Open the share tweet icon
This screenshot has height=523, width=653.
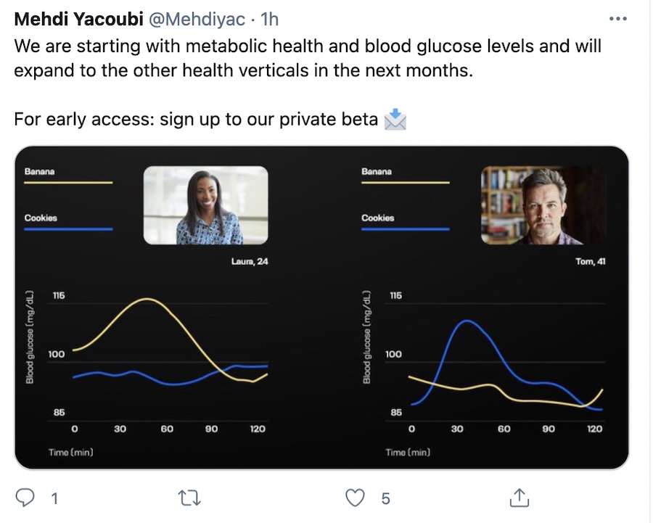point(519,498)
